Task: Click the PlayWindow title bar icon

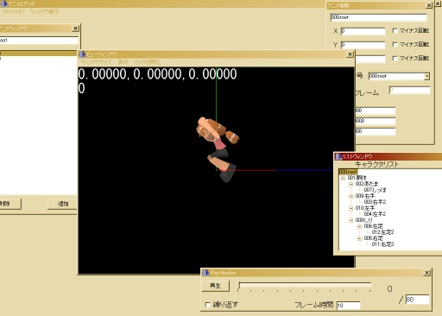Action: click(205, 273)
